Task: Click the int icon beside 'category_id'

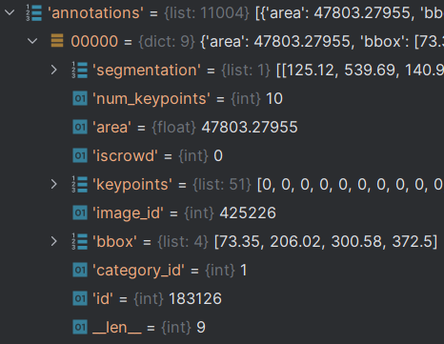Action: coord(80,270)
